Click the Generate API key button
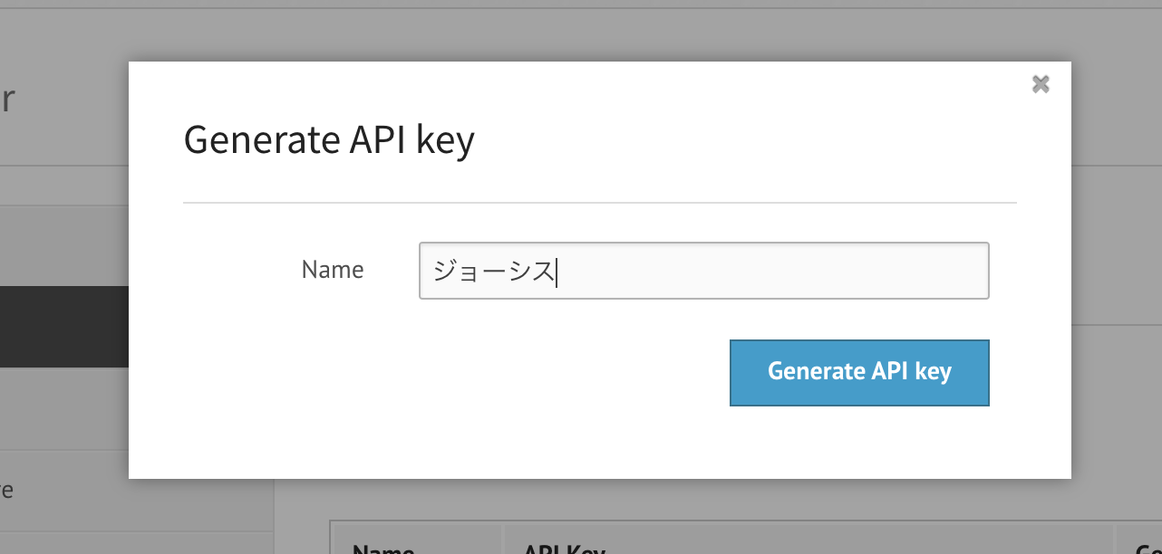This screenshot has height=554, width=1162. click(x=858, y=372)
